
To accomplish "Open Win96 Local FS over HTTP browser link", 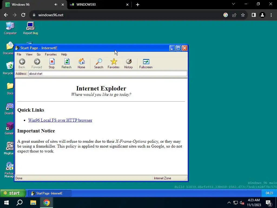I will click(60, 120).
